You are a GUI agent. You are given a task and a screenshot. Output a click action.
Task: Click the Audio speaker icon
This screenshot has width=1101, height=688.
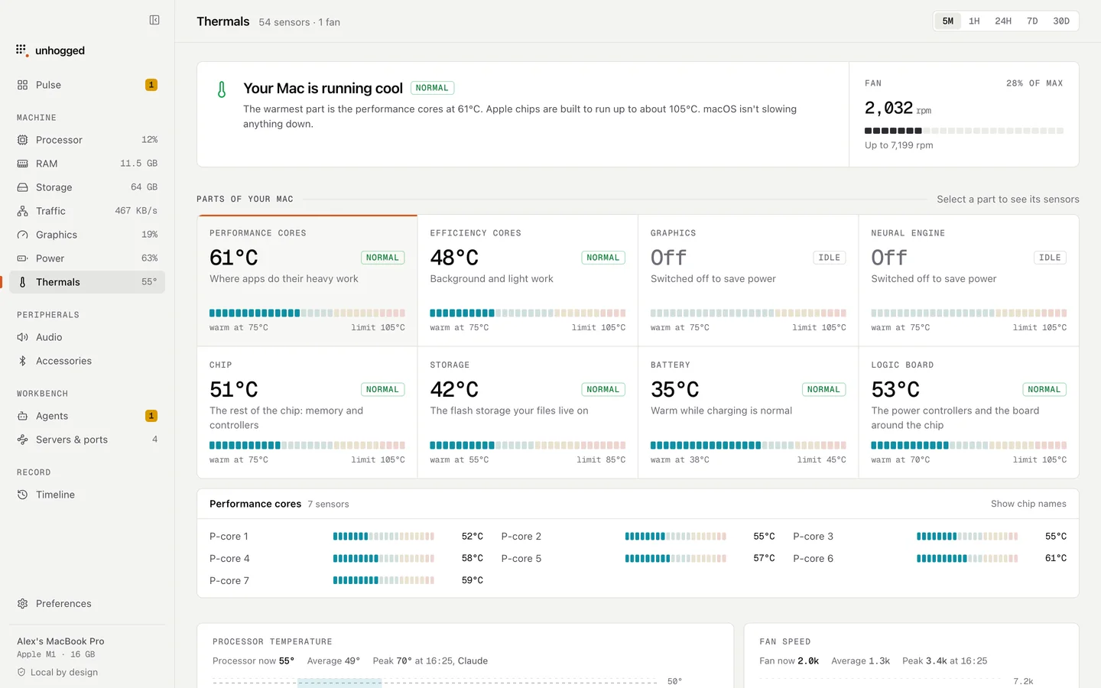(22, 337)
